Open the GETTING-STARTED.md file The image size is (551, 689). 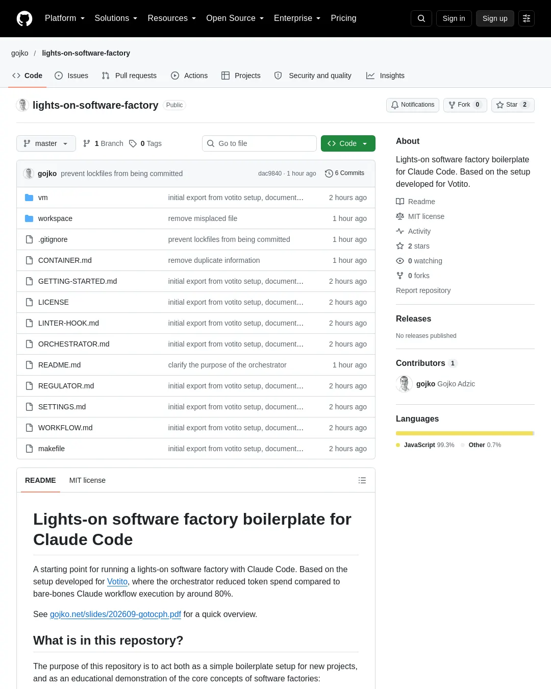coord(78,281)
